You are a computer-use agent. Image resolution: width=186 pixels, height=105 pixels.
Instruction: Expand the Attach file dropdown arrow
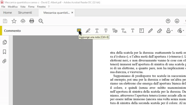coord(183,31)
